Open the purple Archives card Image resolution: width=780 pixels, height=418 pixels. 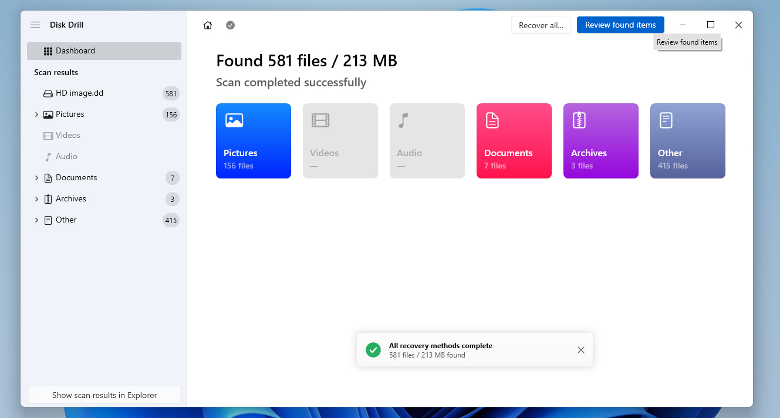[x=601, y=141]
